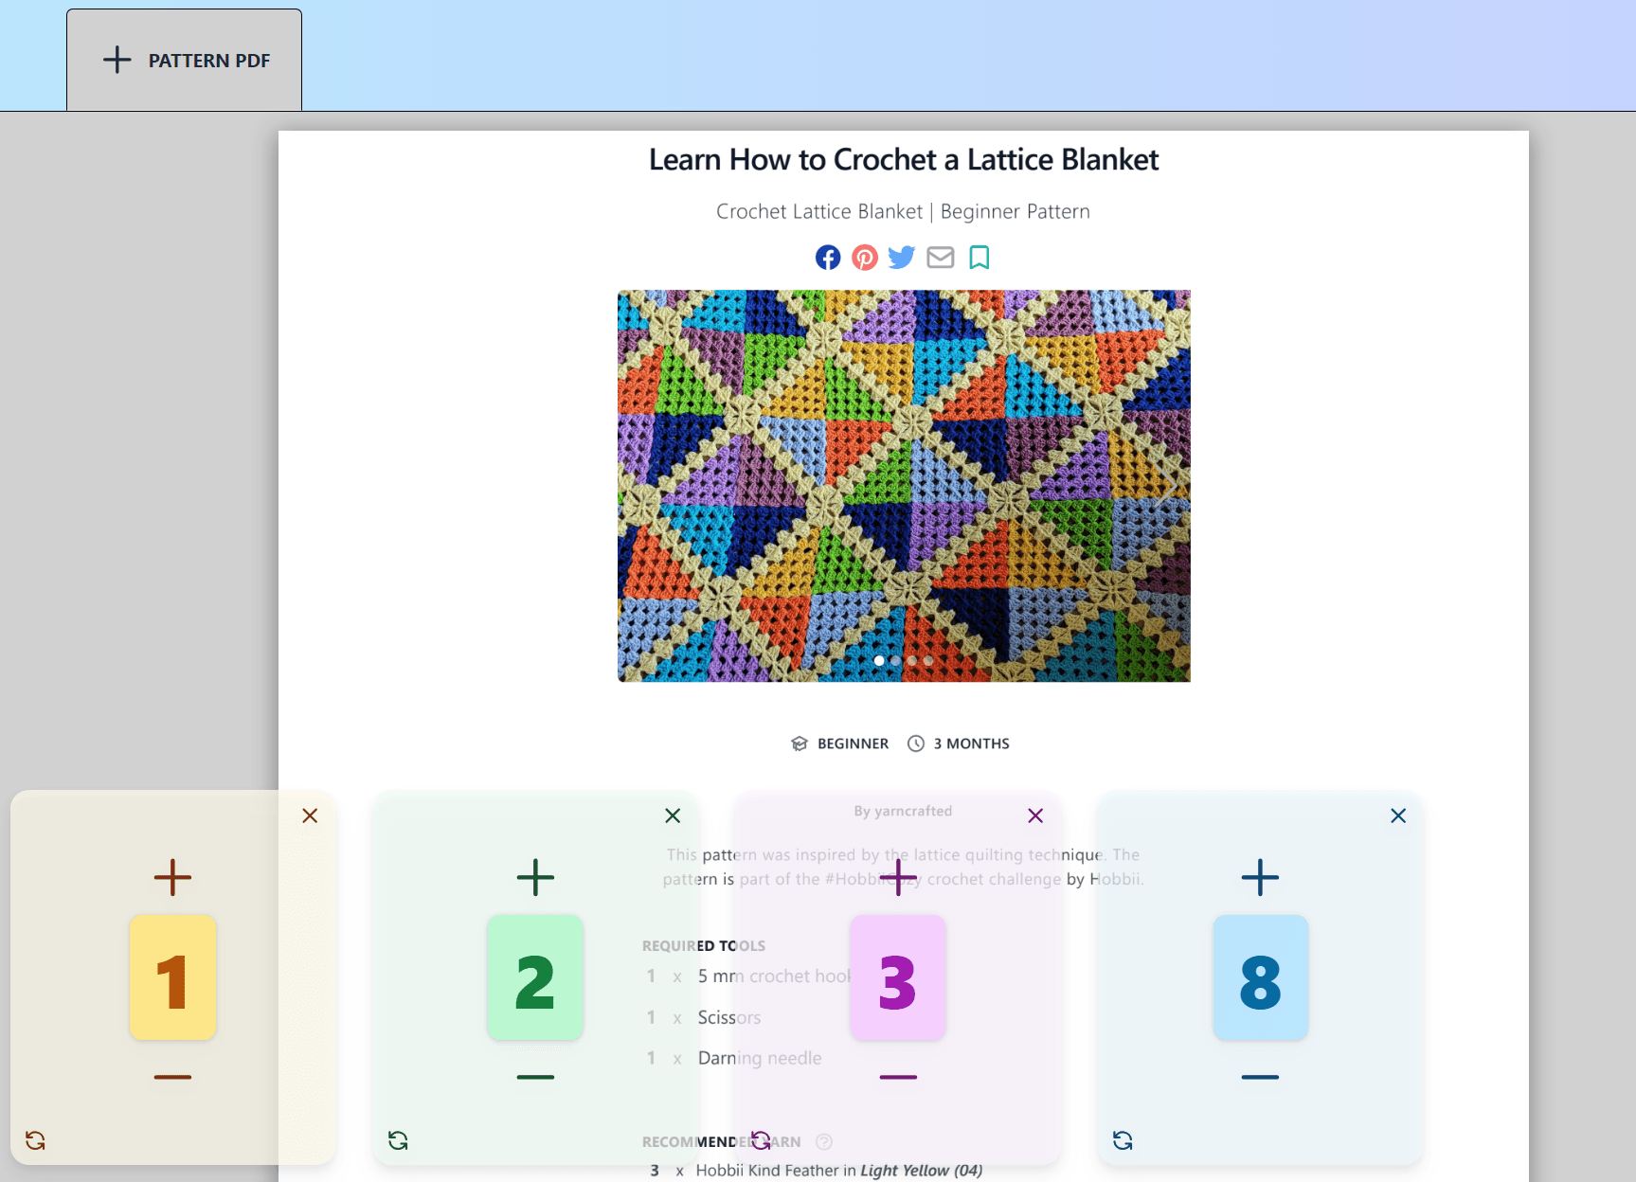Share the pattern on Facebook
1636x1182 pixels.
[x=827, y=258]
